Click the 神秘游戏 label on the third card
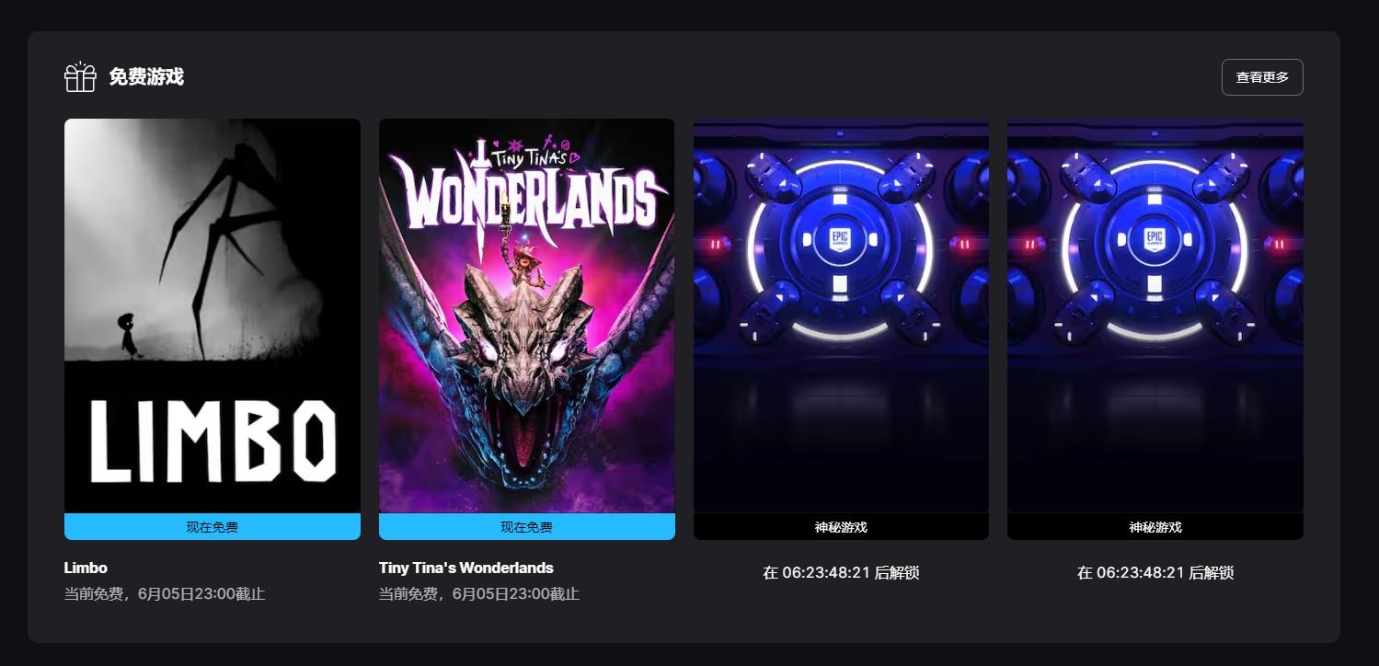Image resolution: width=1379 pixels, height=666 pixels. click(x=841, y=527)
